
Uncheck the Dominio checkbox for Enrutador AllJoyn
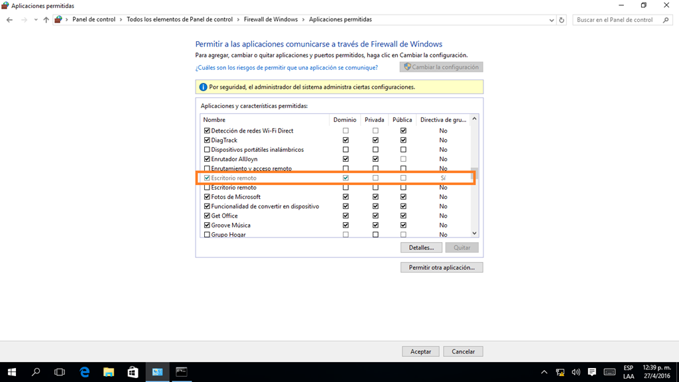pos(345,159)
